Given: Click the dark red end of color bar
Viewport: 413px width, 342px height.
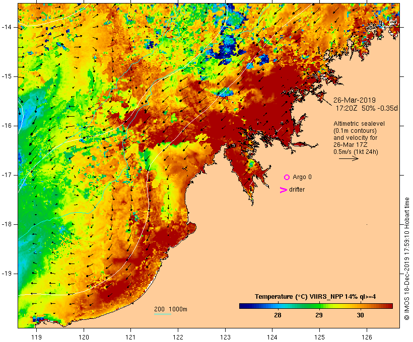Looking at the screenshot, I should click(x=390, y=306).
